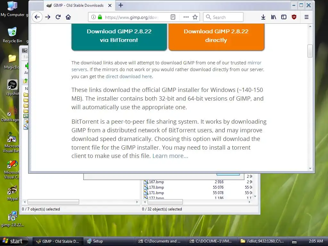Click the browser forward arrow

coord(48,17)
